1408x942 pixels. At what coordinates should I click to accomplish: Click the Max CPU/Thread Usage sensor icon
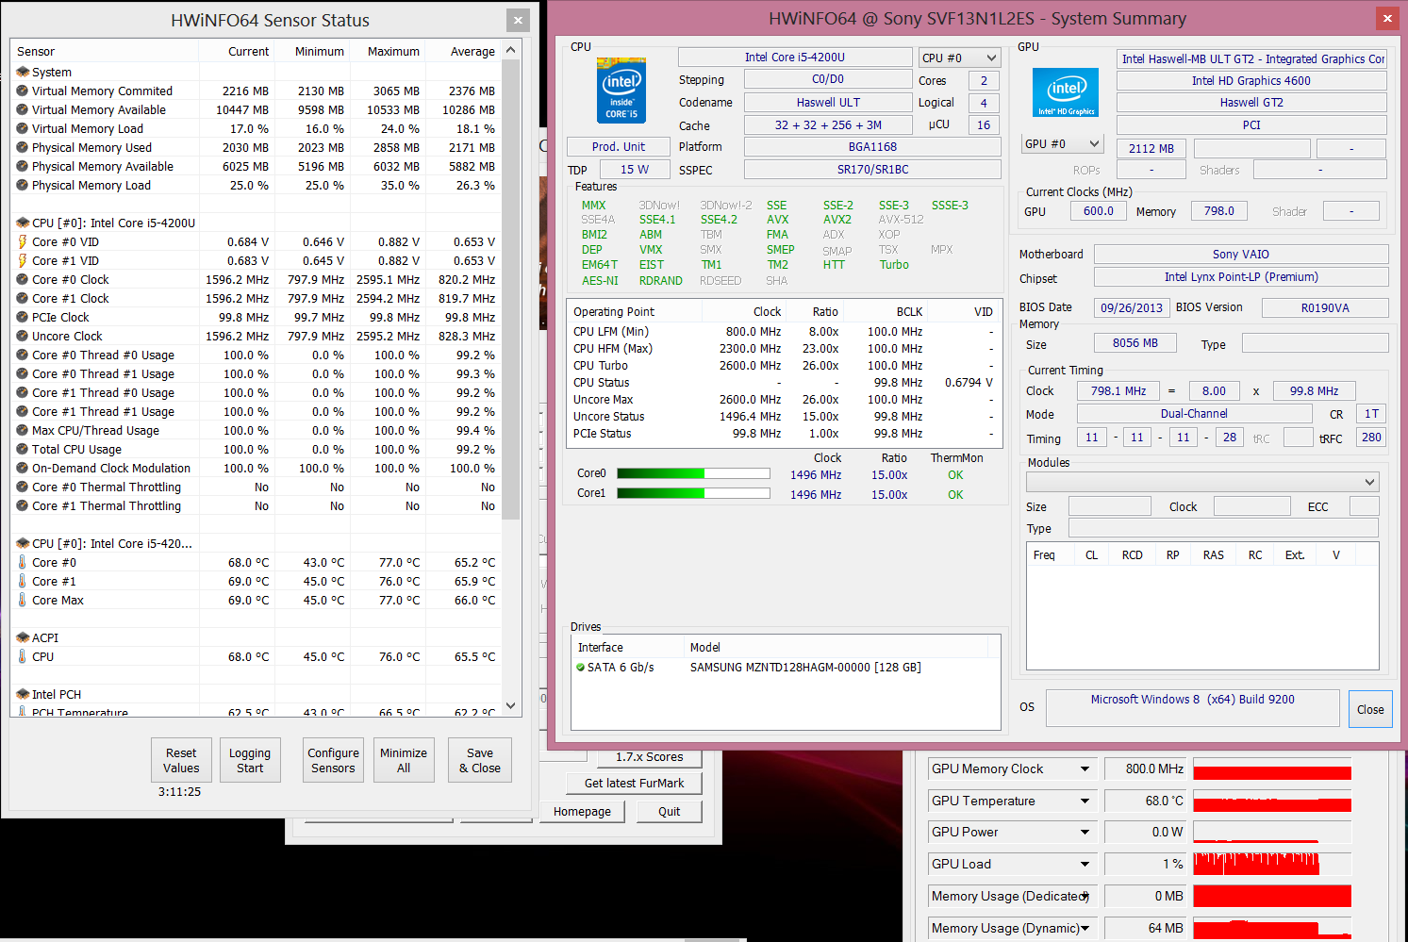click(23, 431)
